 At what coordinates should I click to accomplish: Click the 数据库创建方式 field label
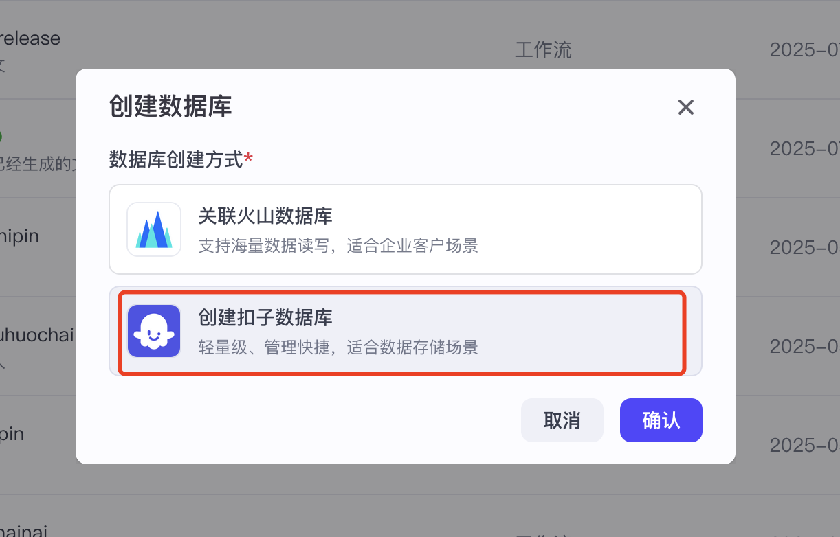click(176, 160)
